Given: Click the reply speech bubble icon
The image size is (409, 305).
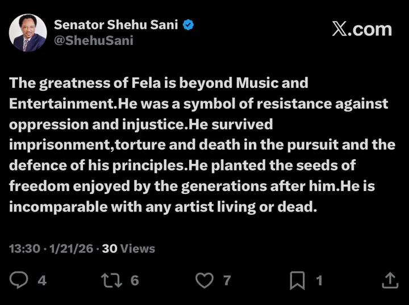Looking at the screenshot, I should (x=20, y=279).
